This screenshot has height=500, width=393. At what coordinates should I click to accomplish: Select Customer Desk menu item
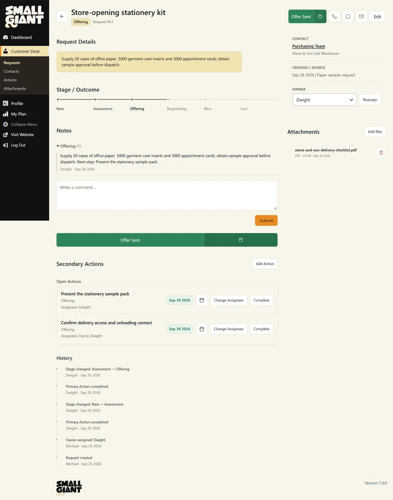click(x=25, y=51)
